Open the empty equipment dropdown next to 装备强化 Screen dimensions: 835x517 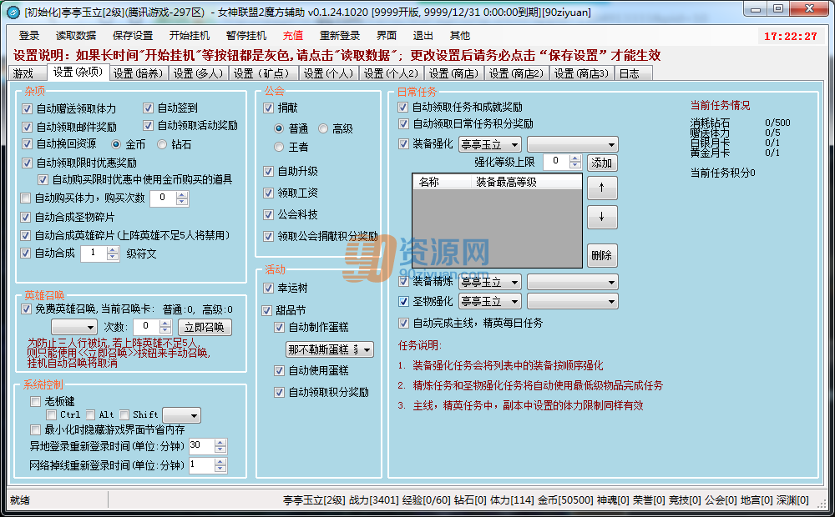pyautogui.click(x=573, y=144)
